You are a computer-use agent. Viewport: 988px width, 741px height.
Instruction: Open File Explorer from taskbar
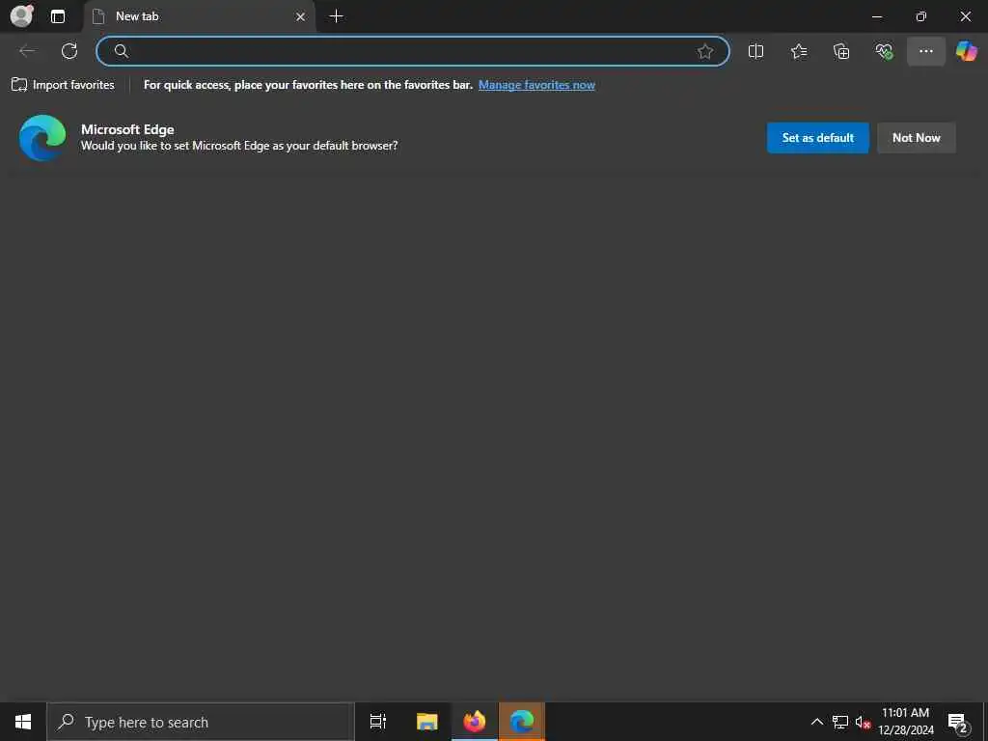point(426,722)
